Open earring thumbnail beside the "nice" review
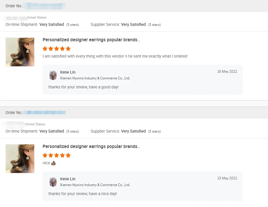The image size is (268, 207). (20, 159)
